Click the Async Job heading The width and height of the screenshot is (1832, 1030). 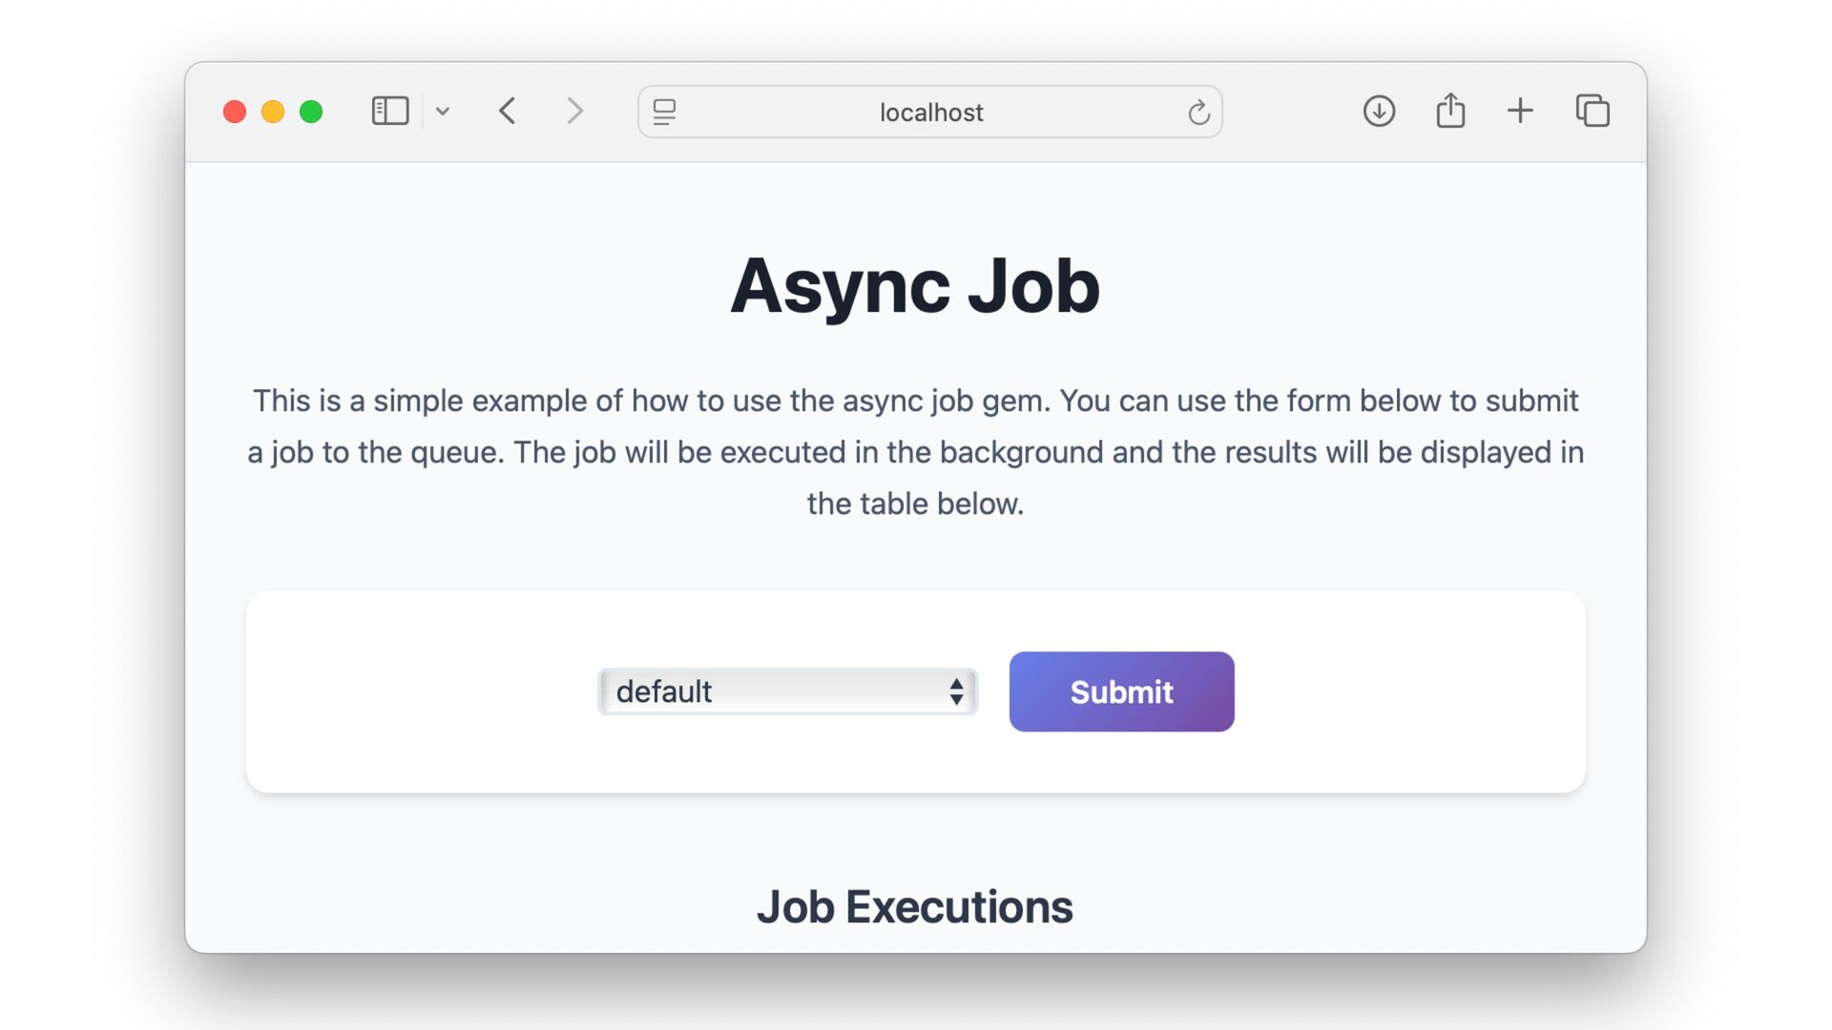pos(915,286)
